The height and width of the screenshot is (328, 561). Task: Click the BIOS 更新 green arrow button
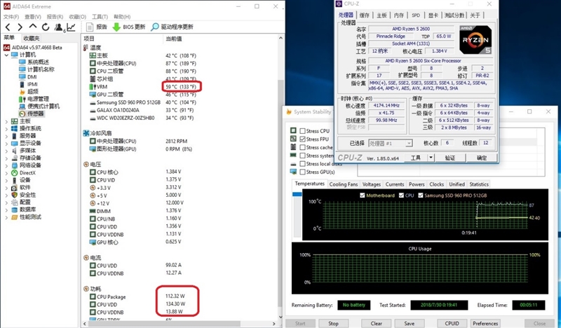129,27
